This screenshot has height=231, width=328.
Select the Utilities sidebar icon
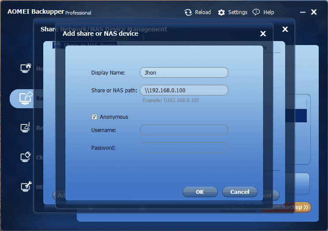pyautogui.click(x=26, y=186)
